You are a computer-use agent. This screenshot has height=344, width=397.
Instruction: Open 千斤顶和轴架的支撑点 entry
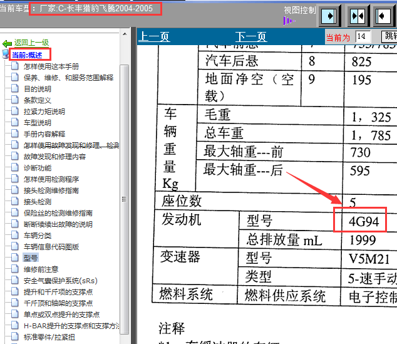(x=58, y=303)
